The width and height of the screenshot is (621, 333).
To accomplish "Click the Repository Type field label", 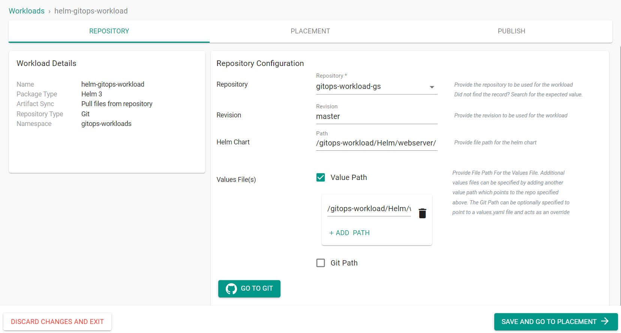I will pyautogui.click(x=40, y=114).
